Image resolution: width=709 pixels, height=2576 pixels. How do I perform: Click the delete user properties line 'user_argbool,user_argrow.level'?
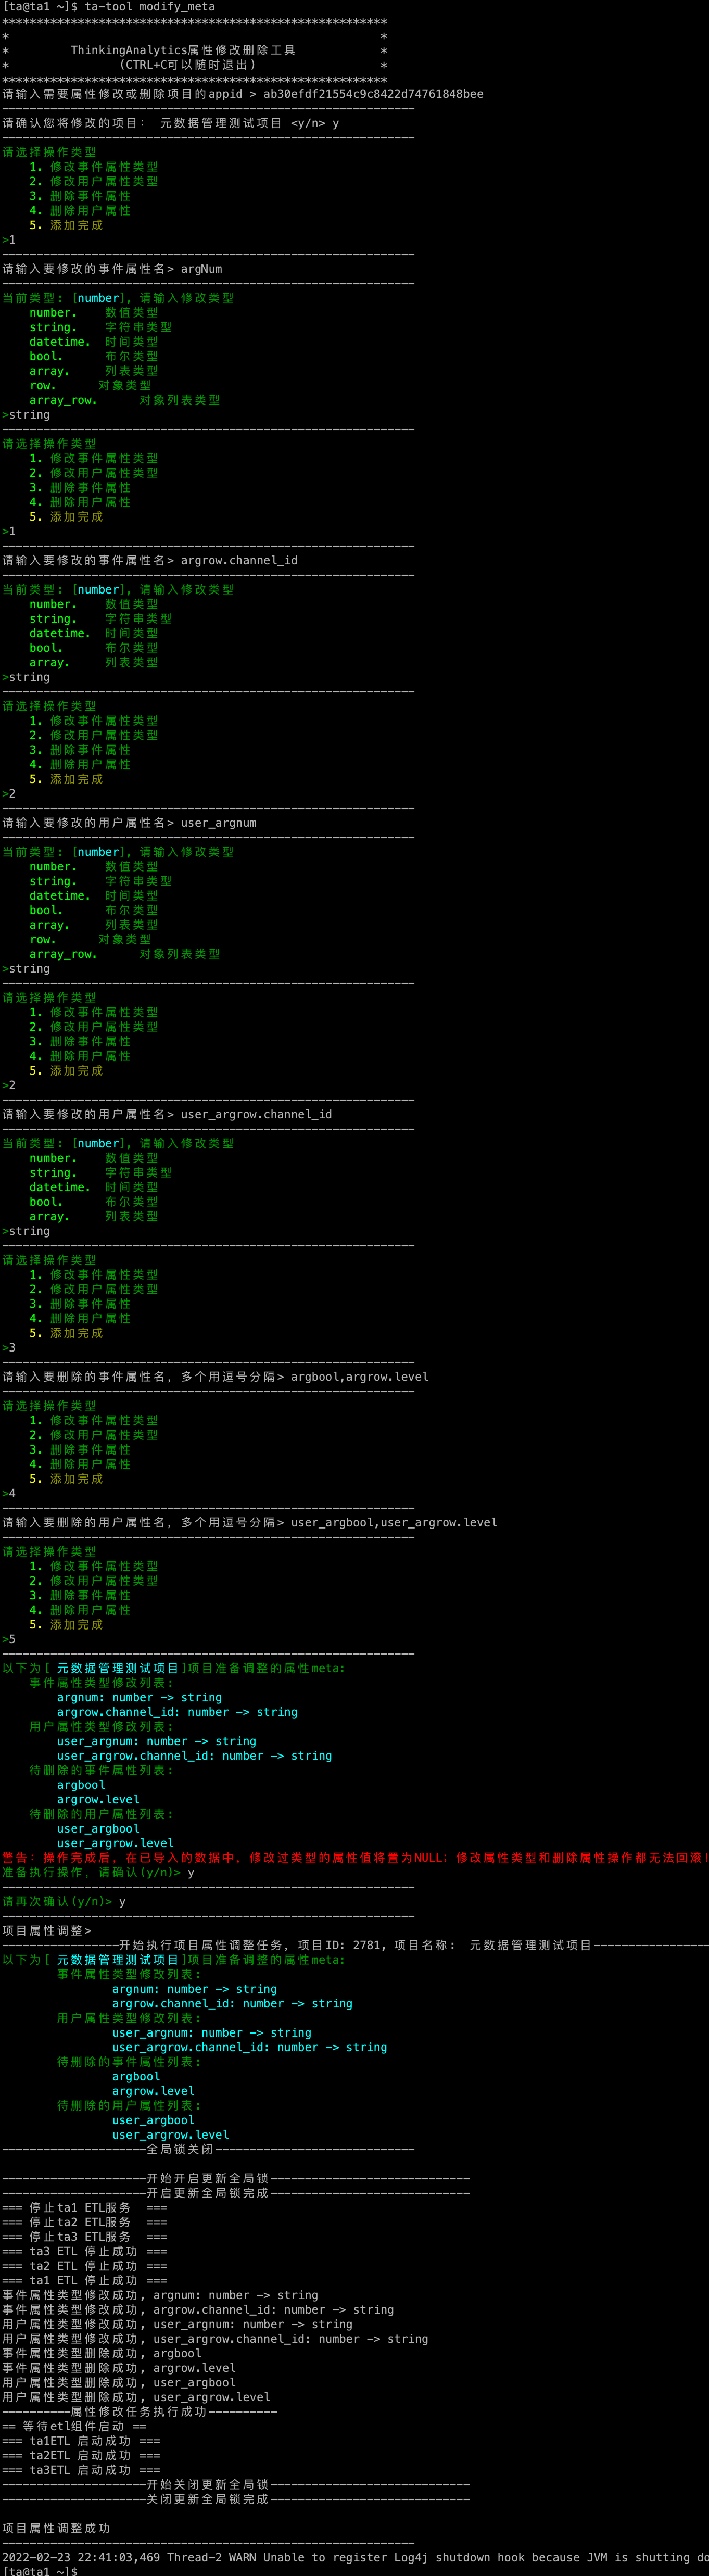pyautogui.click(x=250, y=1523)
